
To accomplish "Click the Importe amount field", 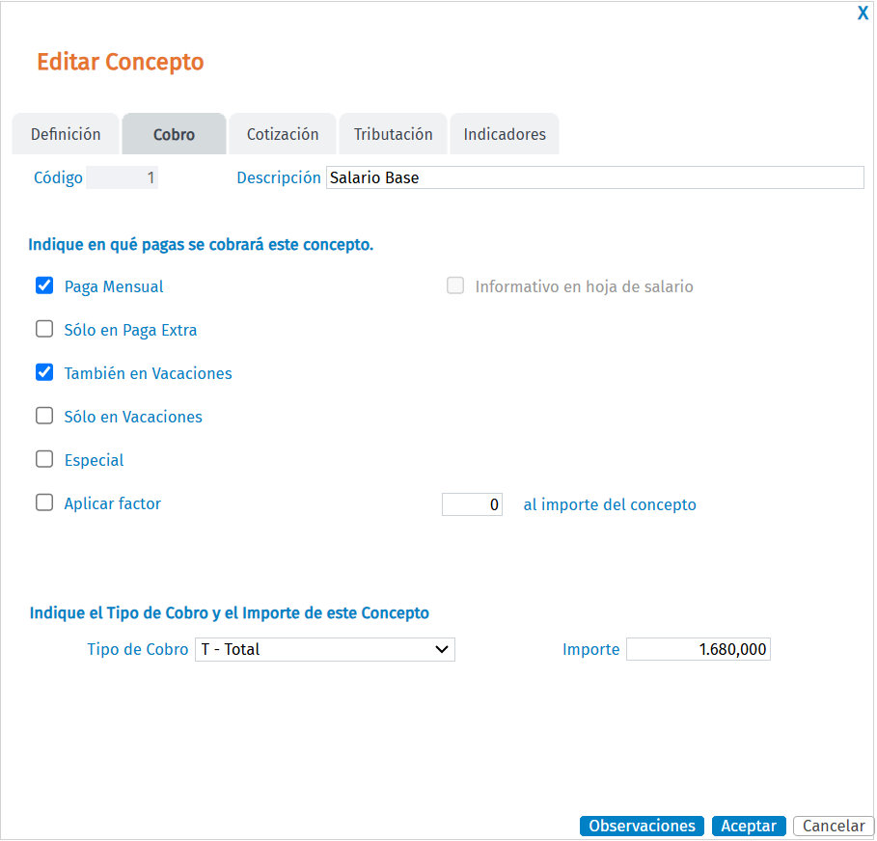I will 698,650.
